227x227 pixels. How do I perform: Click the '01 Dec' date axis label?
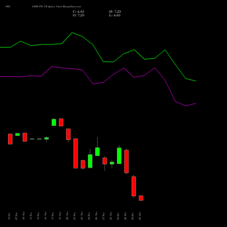(x=118, y=216)
